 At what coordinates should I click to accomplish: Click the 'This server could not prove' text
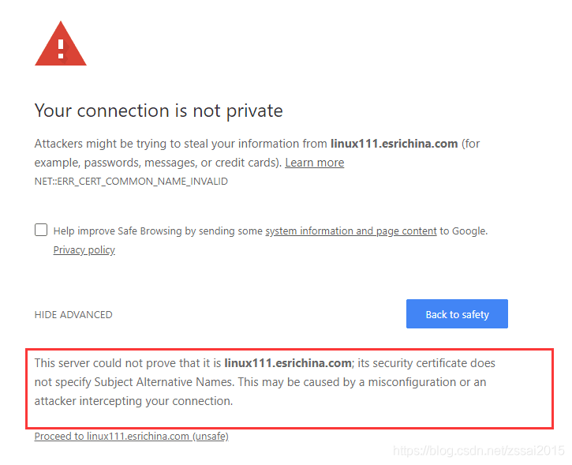(x=107, y=363)
